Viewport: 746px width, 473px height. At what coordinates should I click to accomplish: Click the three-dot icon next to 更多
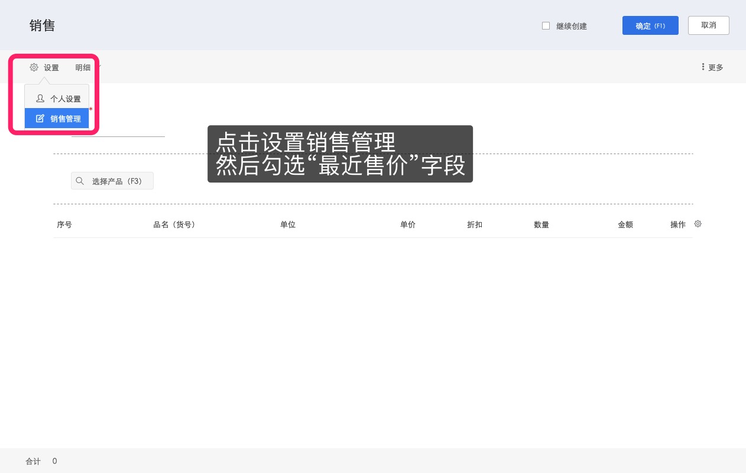703,67
